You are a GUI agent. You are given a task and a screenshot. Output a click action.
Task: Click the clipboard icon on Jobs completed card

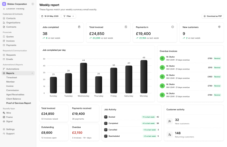tap(79, 27)
